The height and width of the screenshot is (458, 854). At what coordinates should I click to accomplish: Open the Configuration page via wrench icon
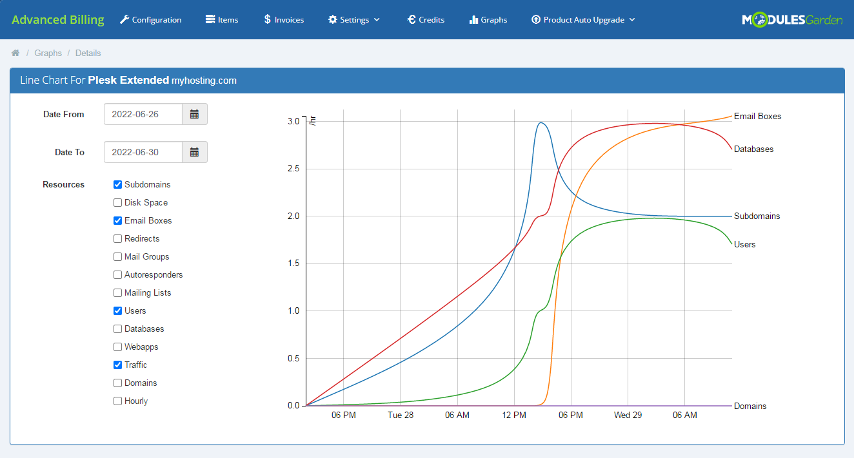pyautogui.click(x=123, y=19)
